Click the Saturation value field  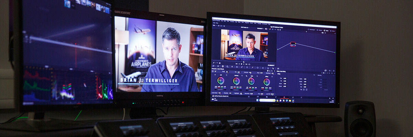tap(251, 94)
